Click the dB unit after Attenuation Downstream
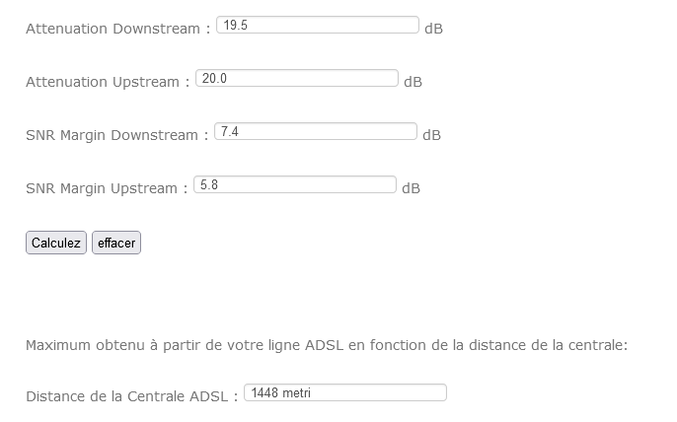This screenshot has height=422, width=677. pyautogui.click(x=433, y=29)
